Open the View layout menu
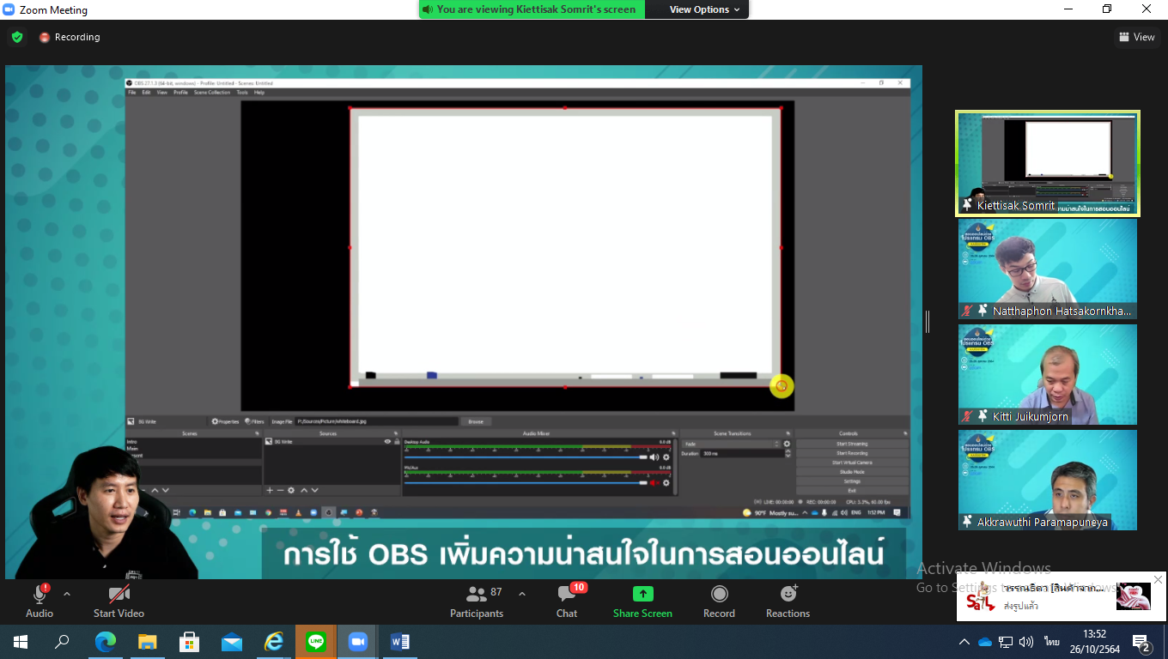The width and height of the screenshot is (1168, 659). pos(1136,37)
